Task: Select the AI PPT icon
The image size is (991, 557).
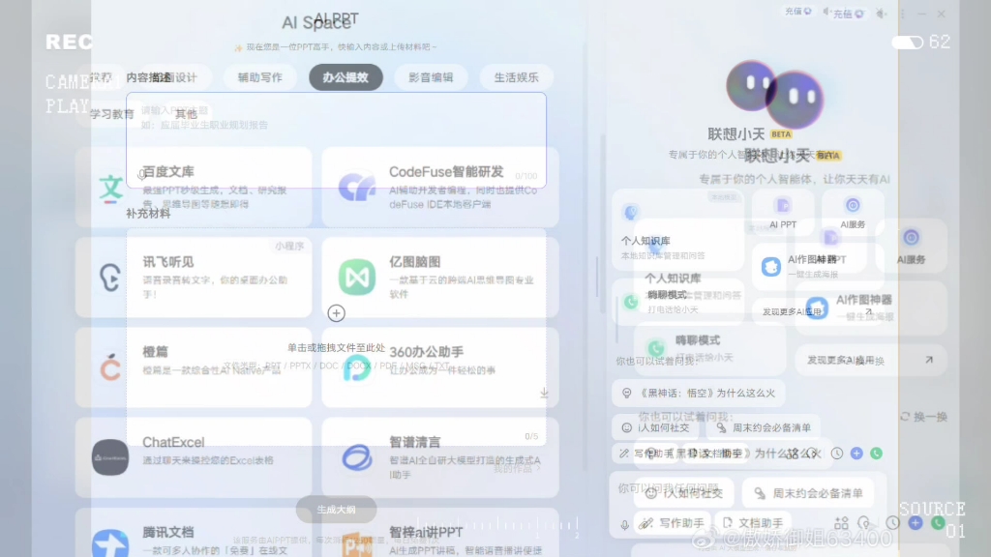Action: [782, 206]
